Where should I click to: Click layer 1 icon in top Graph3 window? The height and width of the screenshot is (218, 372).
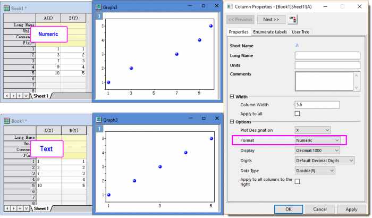97,15
